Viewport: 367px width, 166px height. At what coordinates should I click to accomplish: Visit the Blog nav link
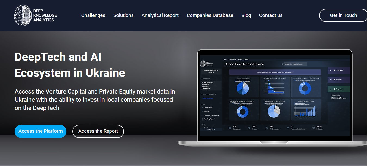point(246,15)
